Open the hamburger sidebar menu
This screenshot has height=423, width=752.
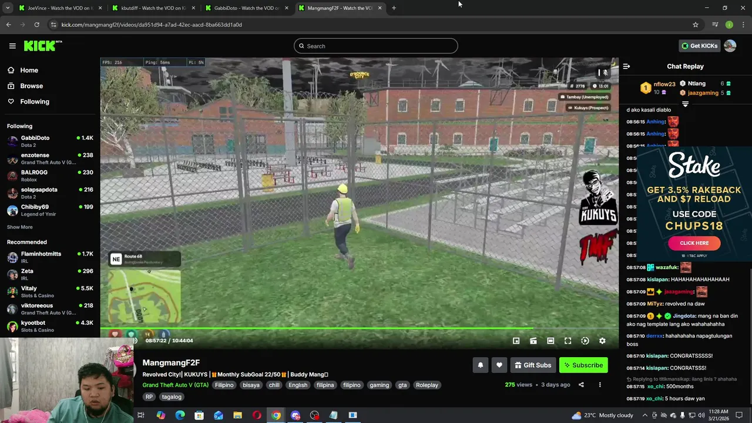coord(12,46)
